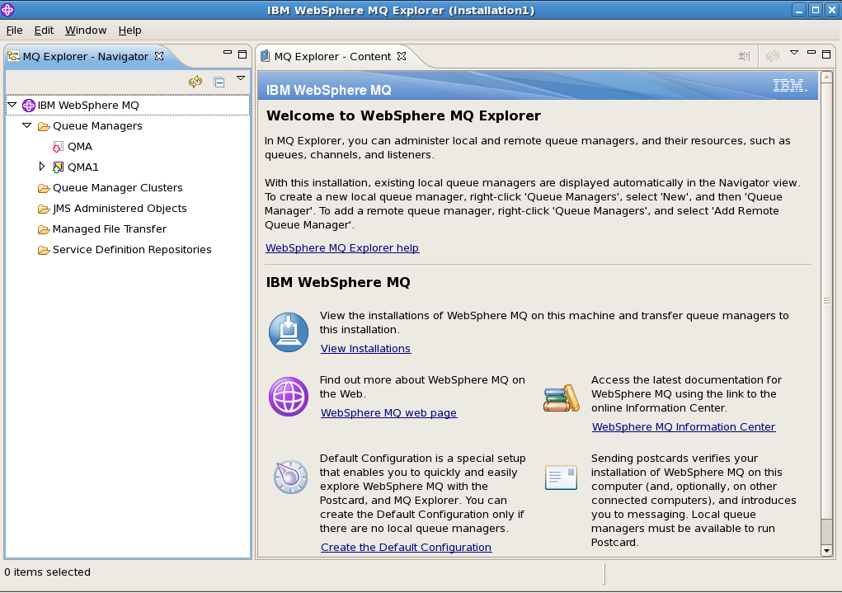Click Create the Default Configuration link

(406, 547)
